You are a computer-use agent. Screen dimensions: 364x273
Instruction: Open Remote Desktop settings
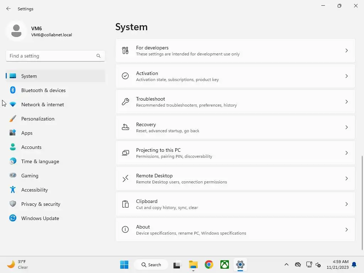pyautogui.click(x=235, y=178)
